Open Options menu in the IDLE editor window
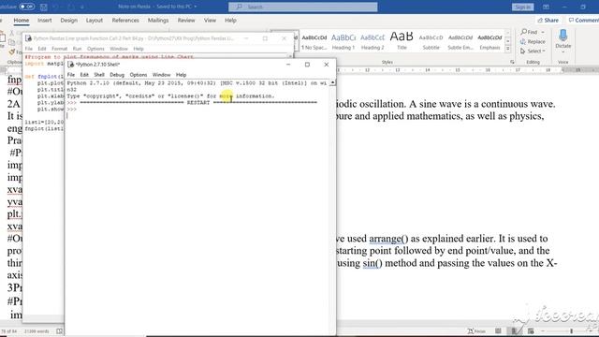Screen dimensions: 599x337 [x=95, y=49]
